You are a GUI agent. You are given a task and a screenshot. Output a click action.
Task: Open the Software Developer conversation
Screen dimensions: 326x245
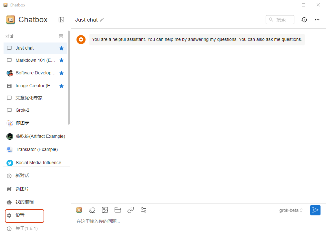36,73
